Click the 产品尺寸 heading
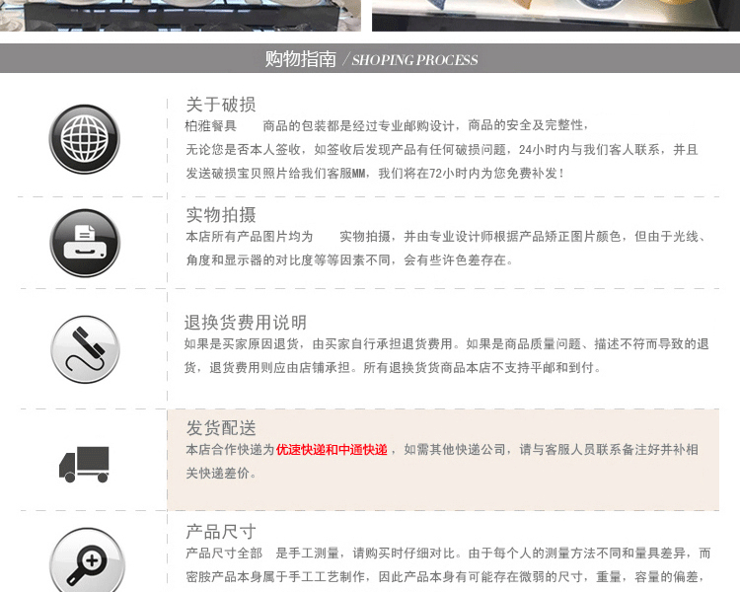Viewport: 740px width, 592px height. pyautogui.click(x=221, y=532)
